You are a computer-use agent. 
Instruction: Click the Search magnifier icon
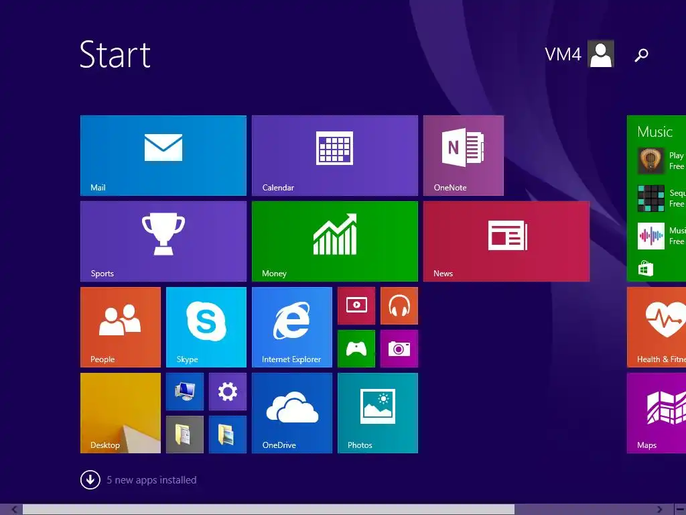[641, 55]
